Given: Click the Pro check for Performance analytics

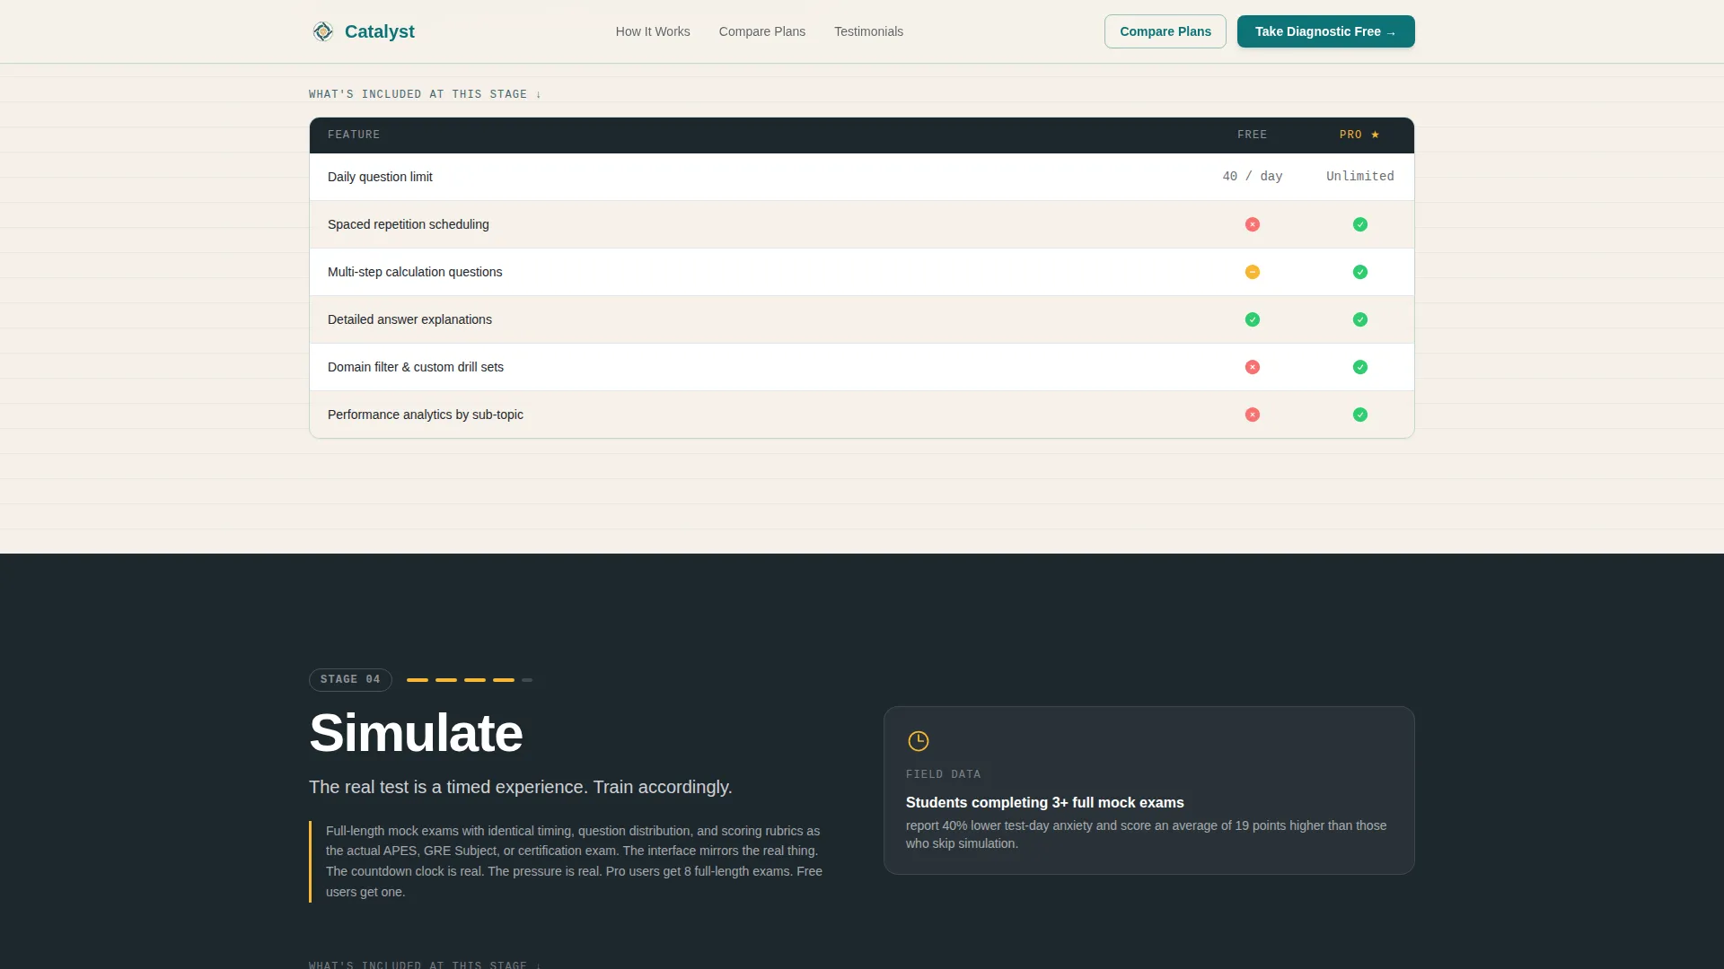Looking at the screenshot, I should [1359, 415].
